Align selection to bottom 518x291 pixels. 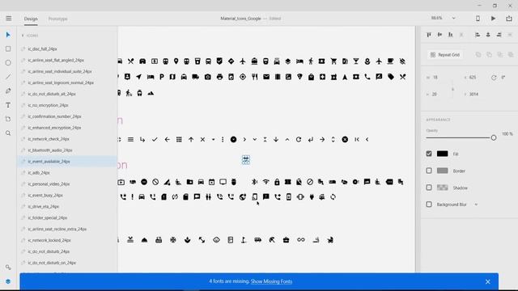(451, 35)
